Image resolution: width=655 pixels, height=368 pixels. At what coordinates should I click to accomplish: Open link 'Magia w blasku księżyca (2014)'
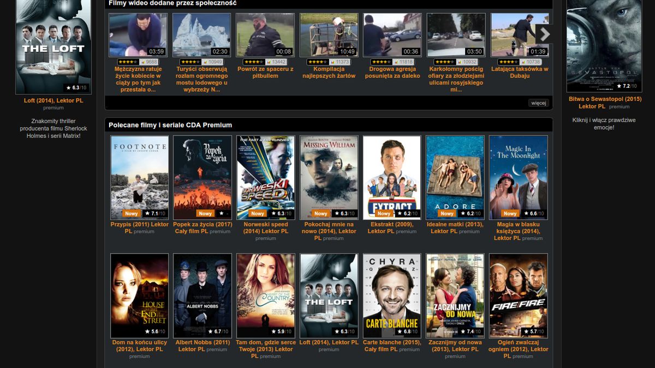coord(518,231)
